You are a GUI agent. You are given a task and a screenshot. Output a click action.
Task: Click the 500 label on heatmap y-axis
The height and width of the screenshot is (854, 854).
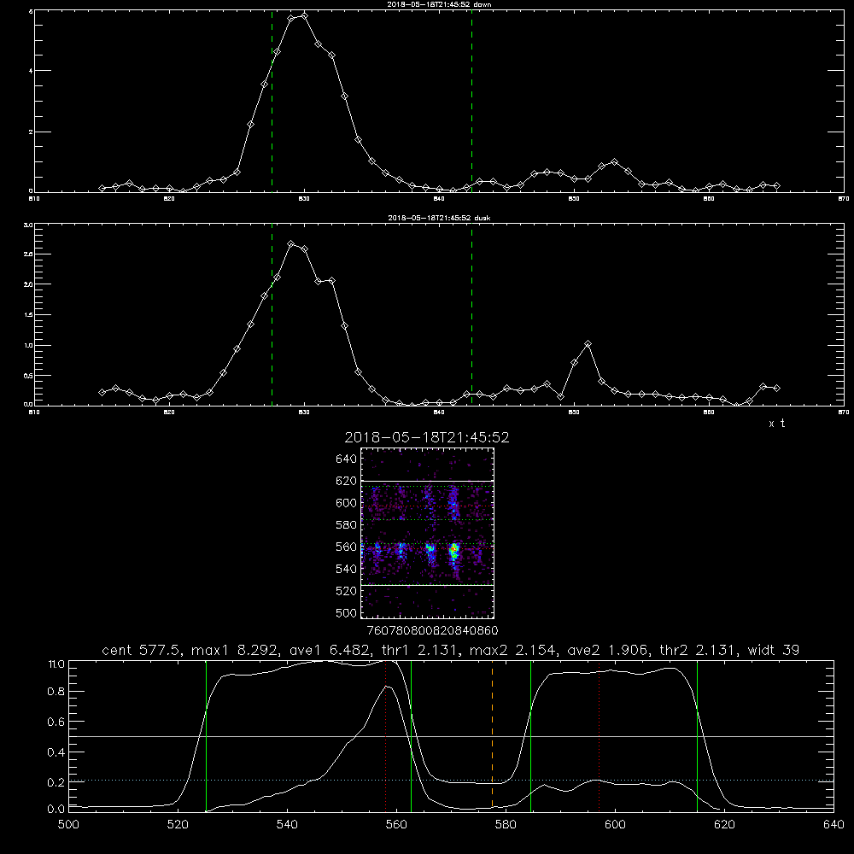tap(347, 612)
